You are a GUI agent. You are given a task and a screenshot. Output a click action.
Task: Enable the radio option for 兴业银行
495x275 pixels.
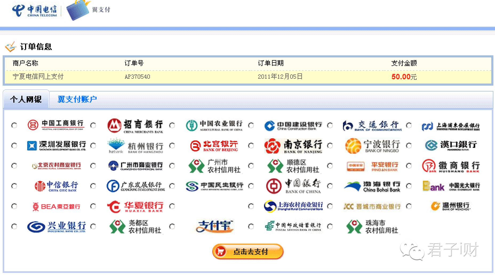(x=14, y=226)
